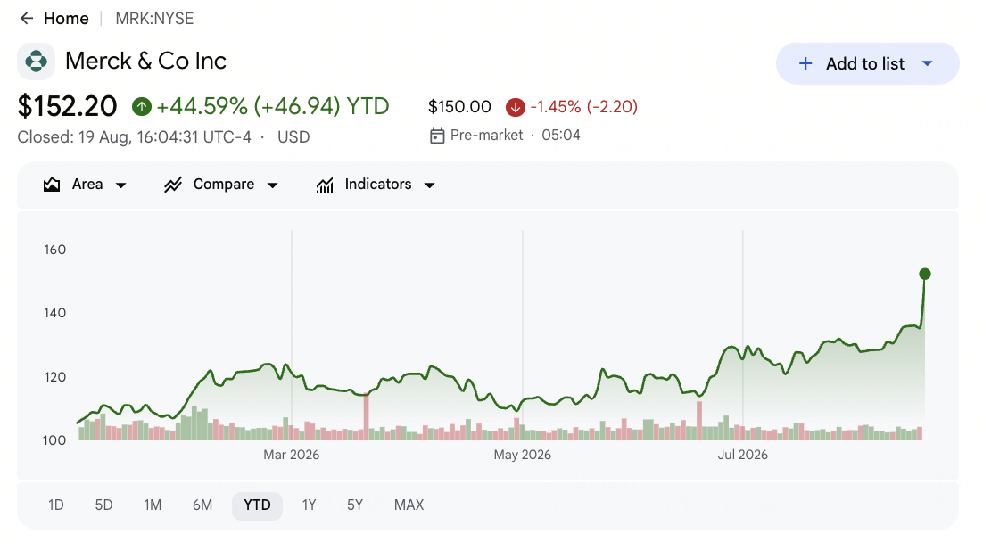Click the Compare lines icon
This screenshot has height=542, width=983.
[x=173, y=185]
